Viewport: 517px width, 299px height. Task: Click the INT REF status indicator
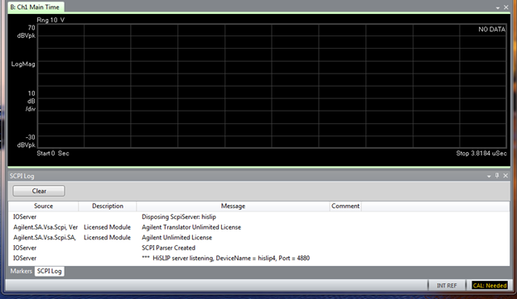(447, 286)
